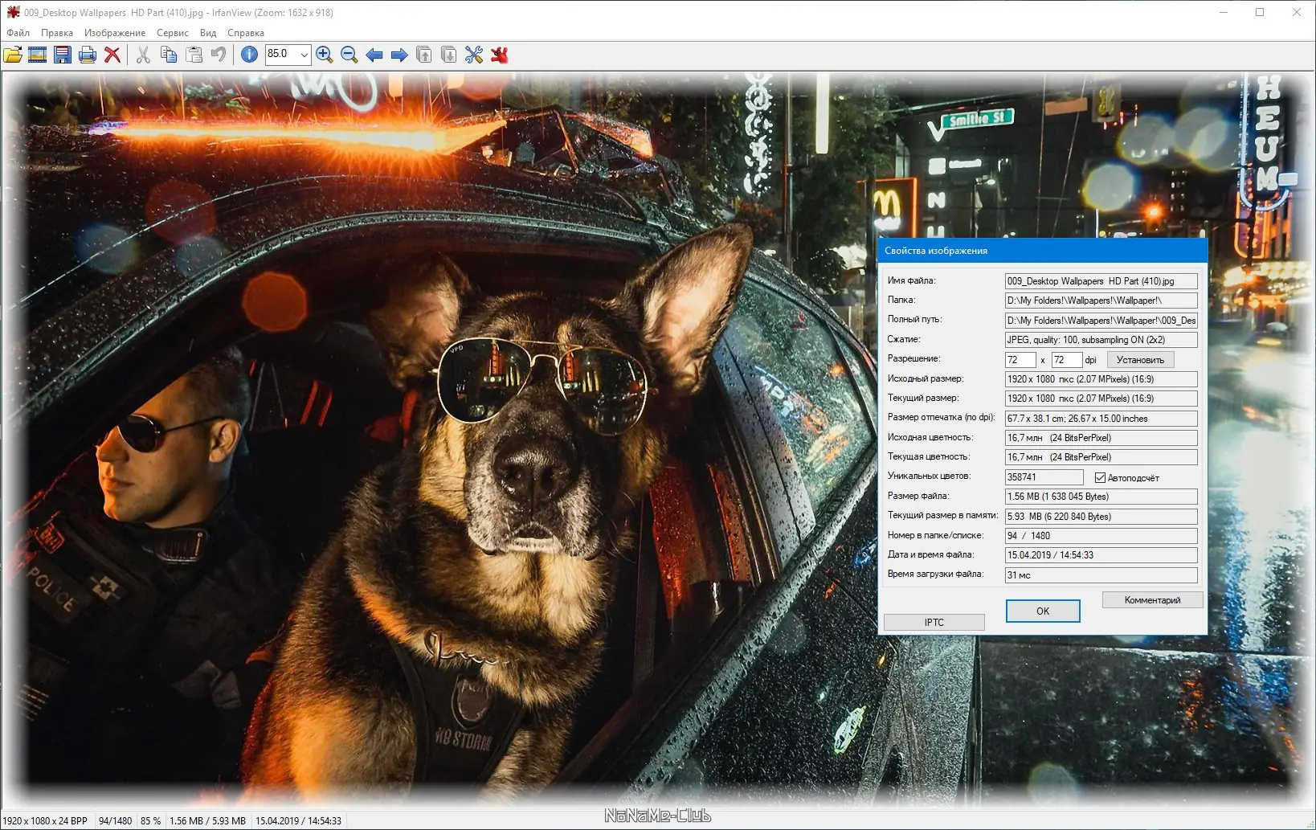The width and height of the screenshot is (1316, 830).
Task: Open settings via wrench and screwdriver icon
Action: (474, 55)
